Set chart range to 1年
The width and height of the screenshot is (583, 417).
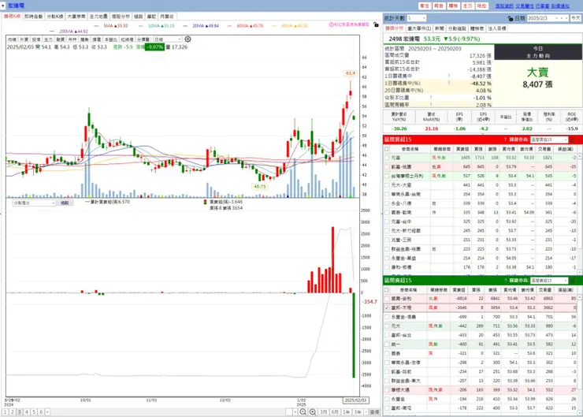(346, 412)
